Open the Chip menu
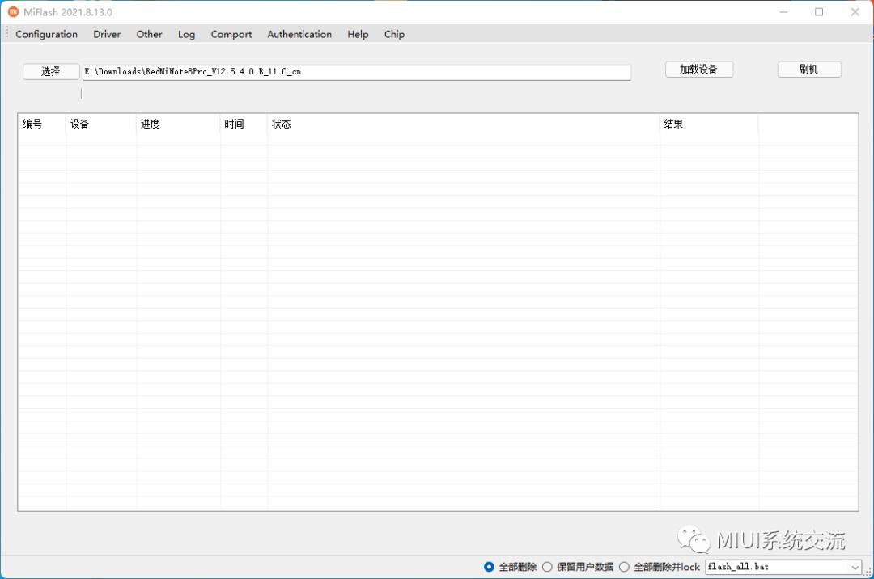This screenshot has width=874, height=579. tap(394, 34)
